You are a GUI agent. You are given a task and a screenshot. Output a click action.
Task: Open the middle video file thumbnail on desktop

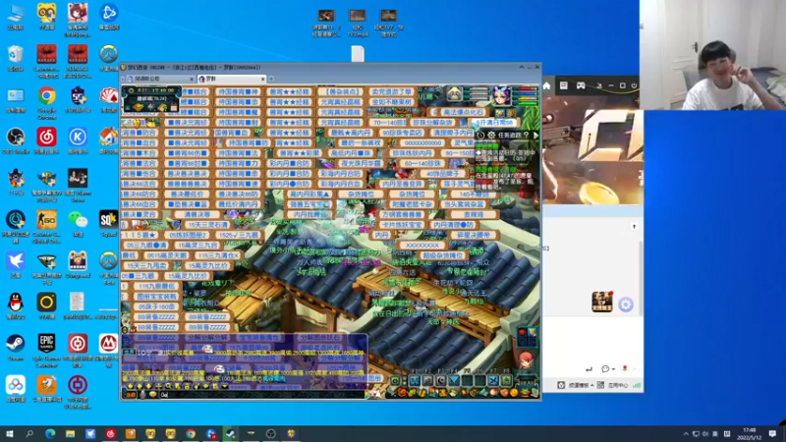point(358,16)
